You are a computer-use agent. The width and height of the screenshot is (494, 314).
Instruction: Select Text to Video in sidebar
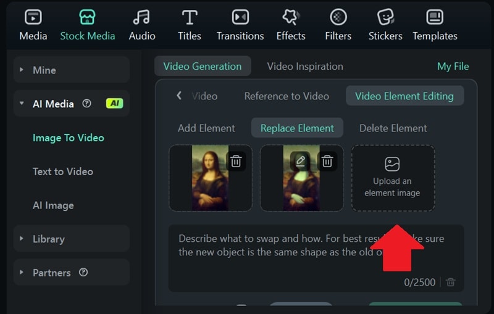point(63,171)
